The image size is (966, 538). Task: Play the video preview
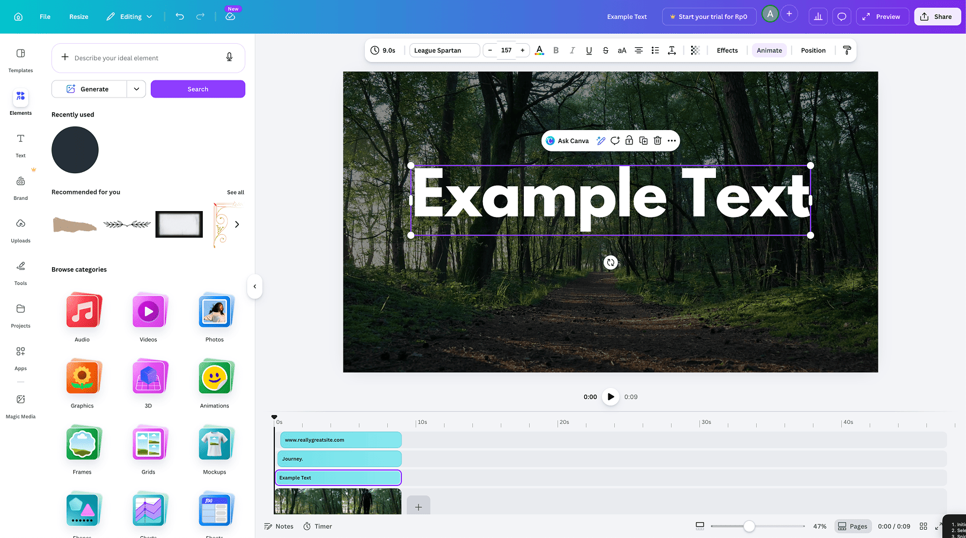point(611,397)
